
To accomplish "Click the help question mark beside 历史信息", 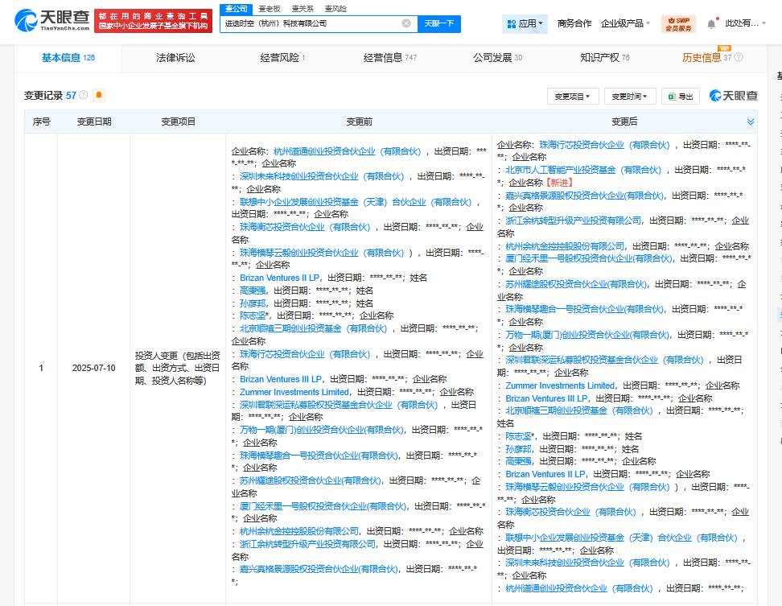I will tap(739, 58).
